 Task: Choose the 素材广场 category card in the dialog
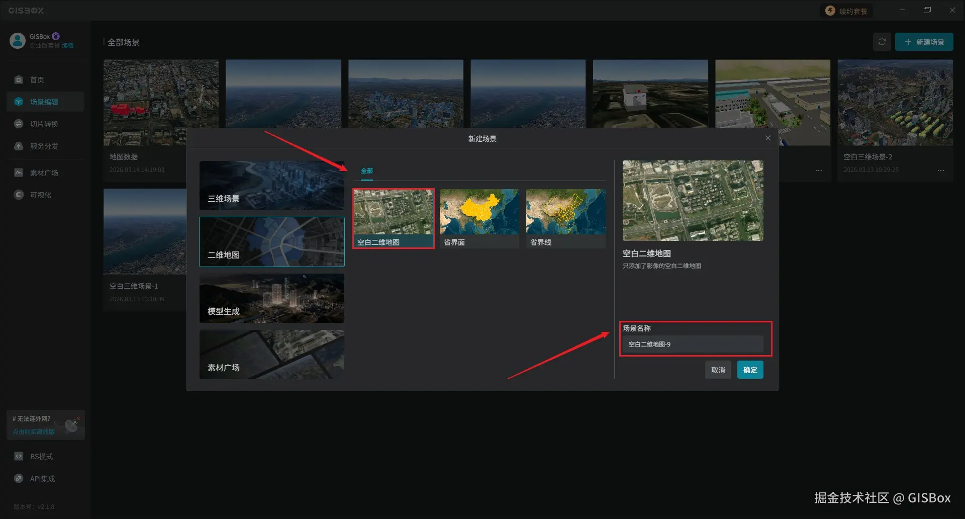[x=272, y=355]
